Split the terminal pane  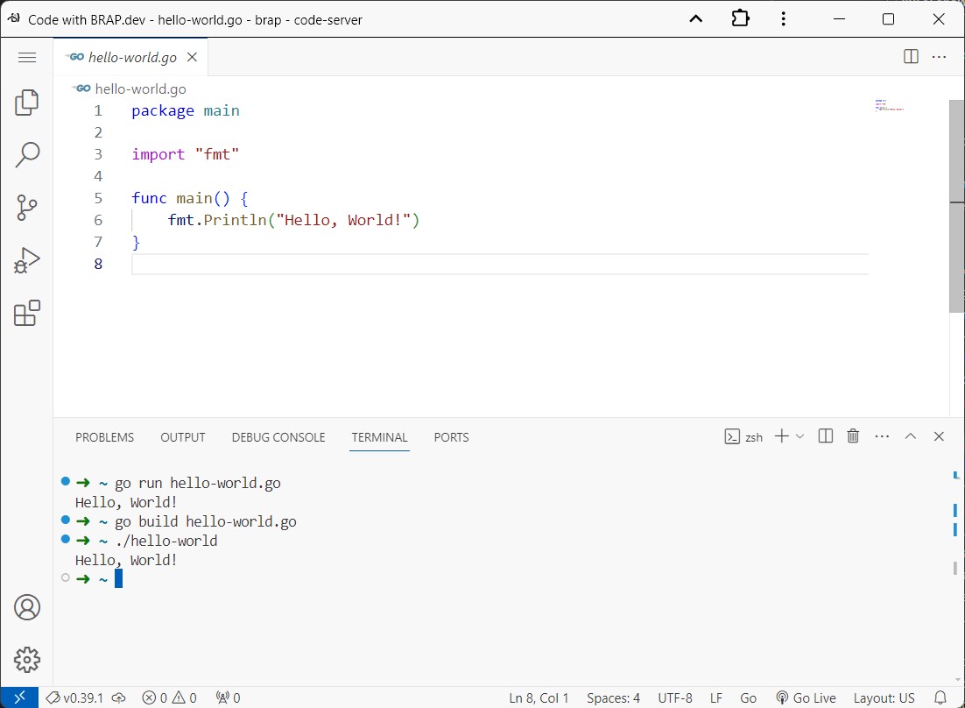tap(825, 435)
